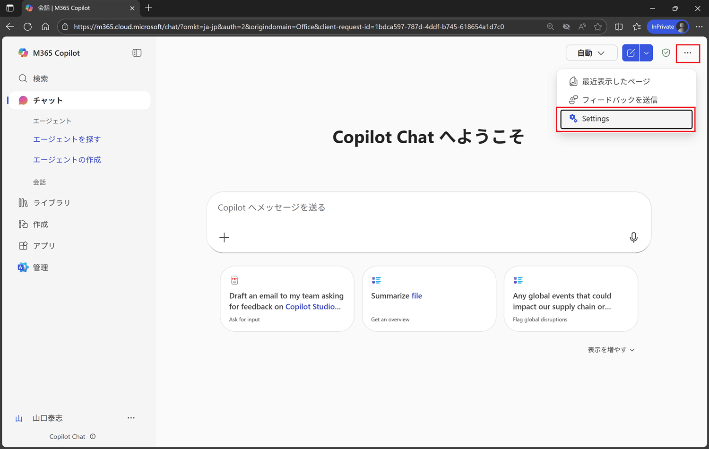Open account options next to 山口泰志
The height and width of the screenshot is (449, 709).
point(131,418)
